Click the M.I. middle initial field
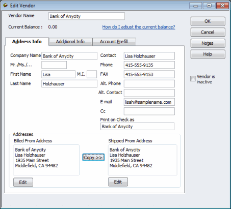Image resolution: width=231 pixels, height=209 pixels. tap(92, 74)
